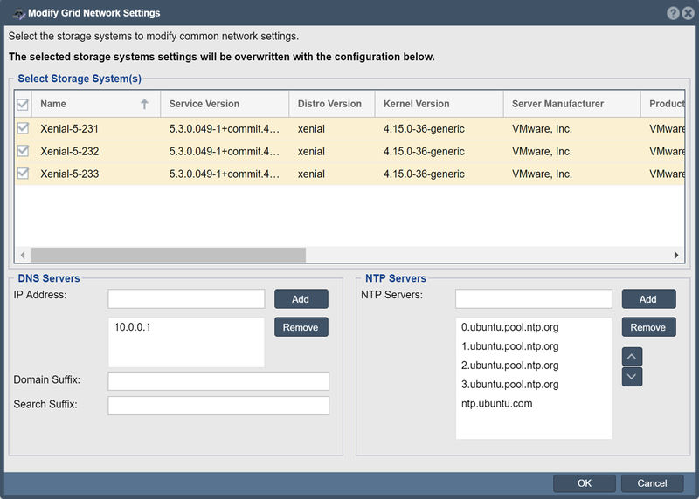Click the table scroll-left arrow
The width and height of the screenshot is (699, 499).
pos(23,255)
